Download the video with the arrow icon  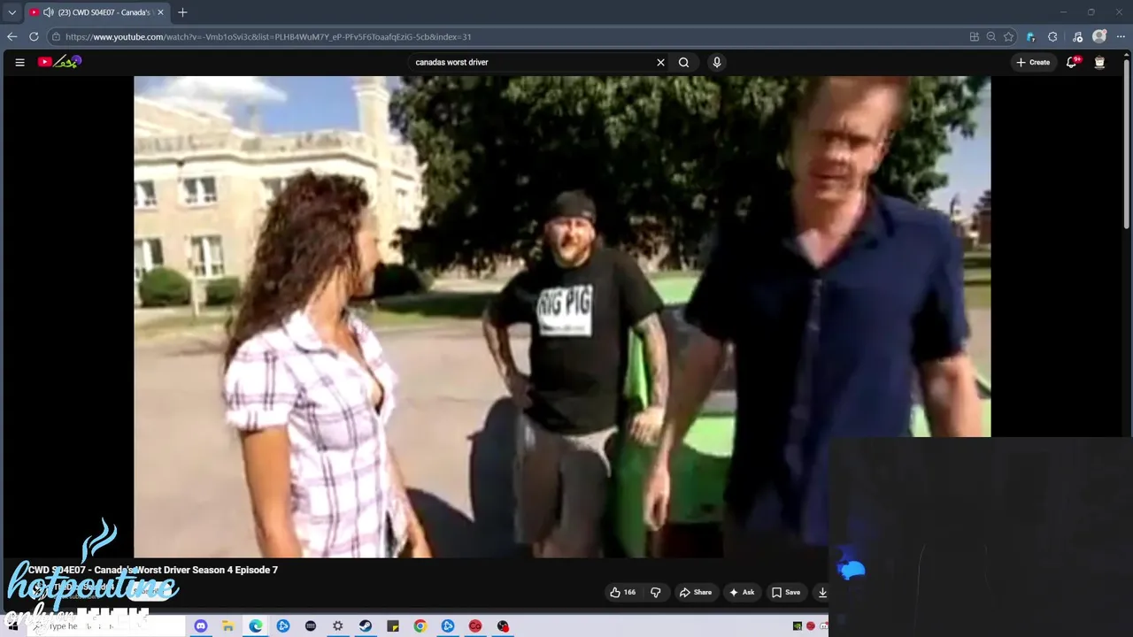(x=822, y=592)
